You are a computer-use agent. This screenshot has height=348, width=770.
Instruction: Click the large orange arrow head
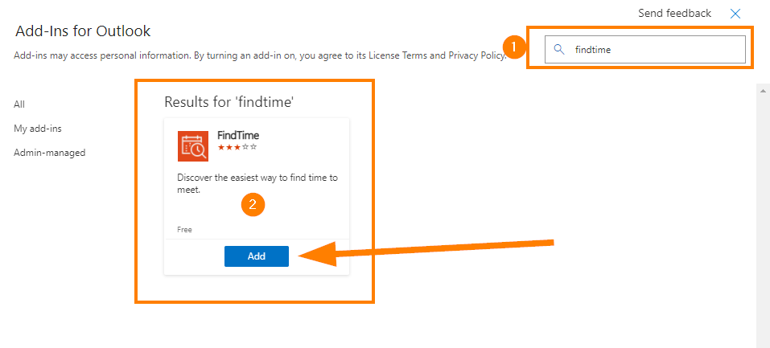(317, 254)
